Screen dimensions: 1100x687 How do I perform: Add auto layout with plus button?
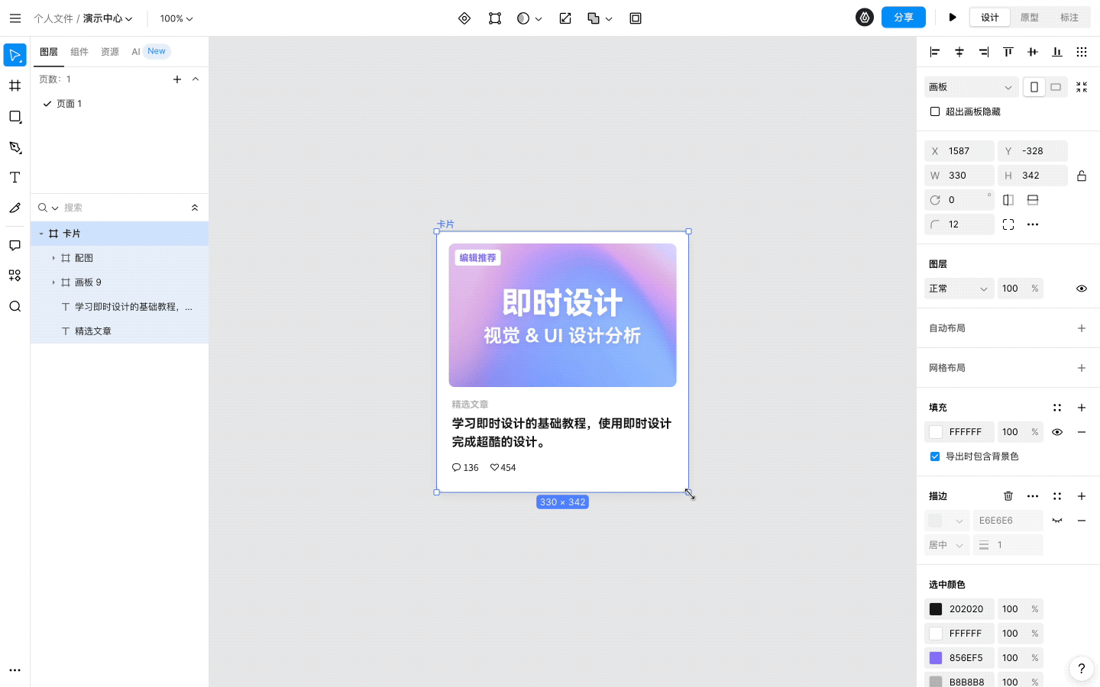tap(1082, 328)
